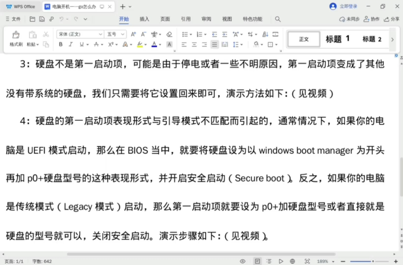Click the shading paint bucket icon

tap(256, 44)
